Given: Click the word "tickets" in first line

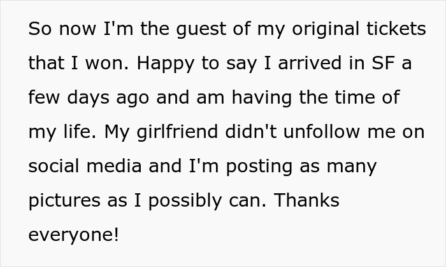Looking at the screenshot, I should (x=394, y=29).
